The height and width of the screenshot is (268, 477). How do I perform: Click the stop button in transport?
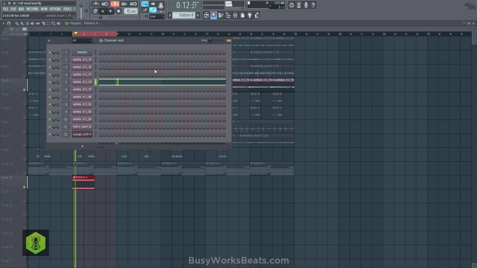coord(110,11)
